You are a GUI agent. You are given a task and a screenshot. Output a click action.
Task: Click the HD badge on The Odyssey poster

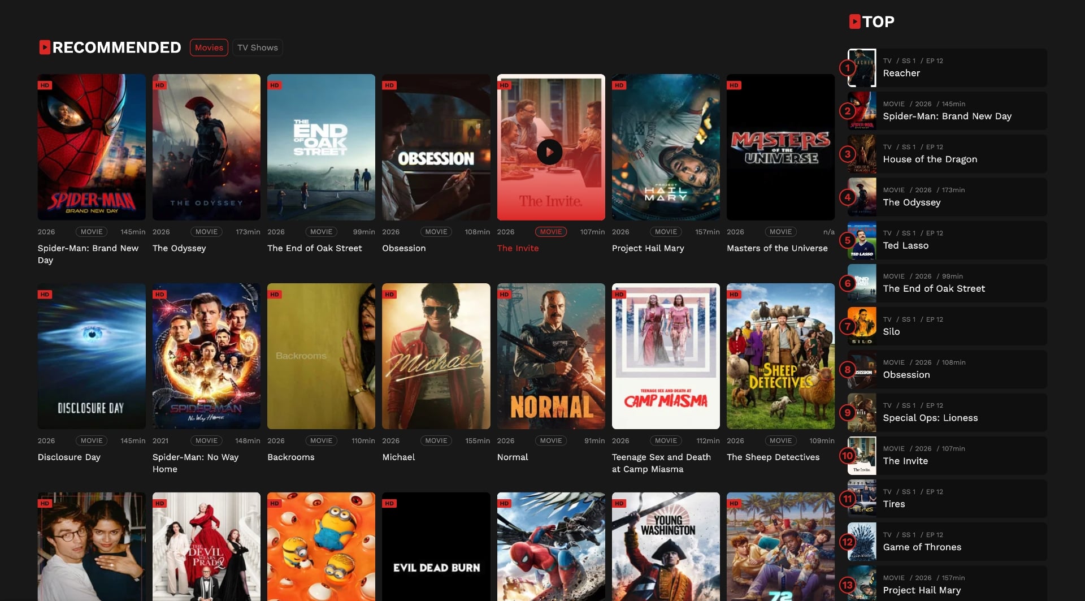tap(160, 85)
